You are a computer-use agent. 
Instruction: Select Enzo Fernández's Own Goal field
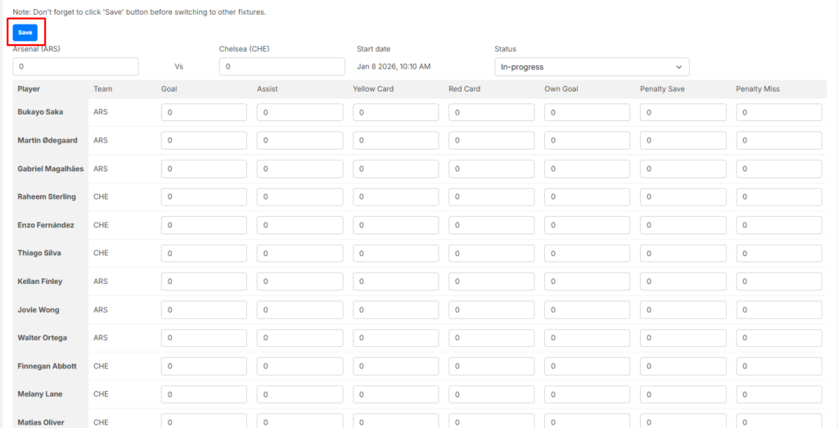[587, 225]
